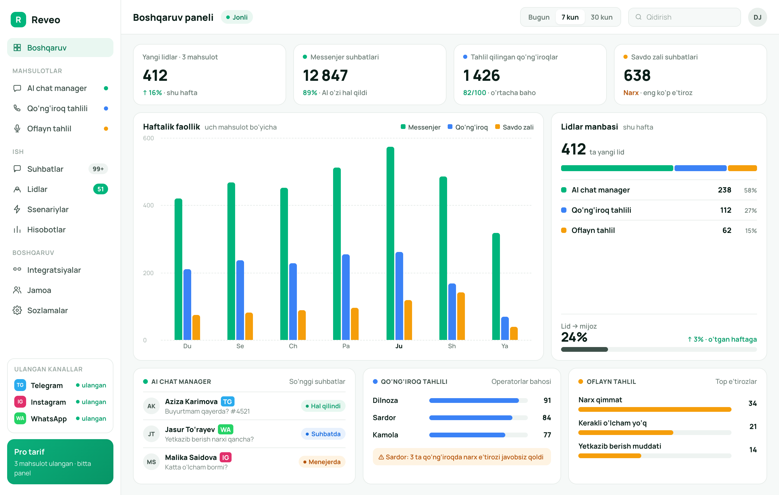Open Sozlamalar gear icon

pyautogui.click(x=17, y=310)
